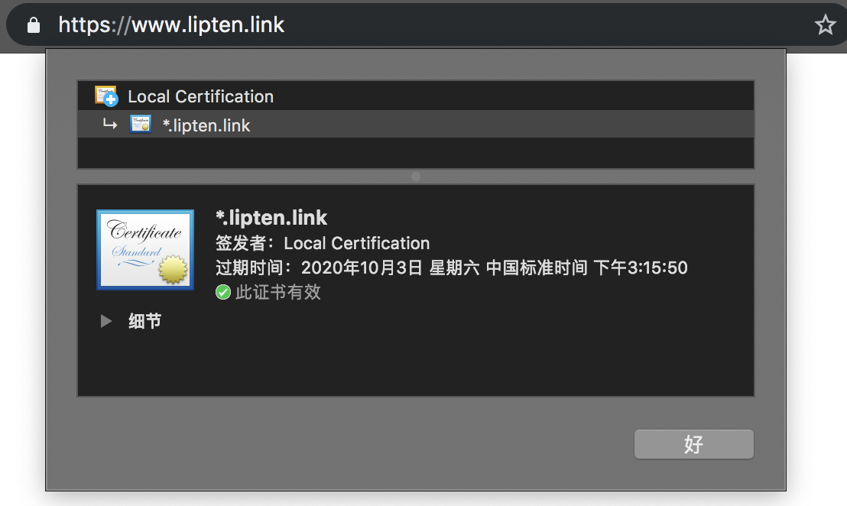The image size is (847, 506).
Task: Click the Local Certification root certificate icon
Action: click(x=106, y=96)
